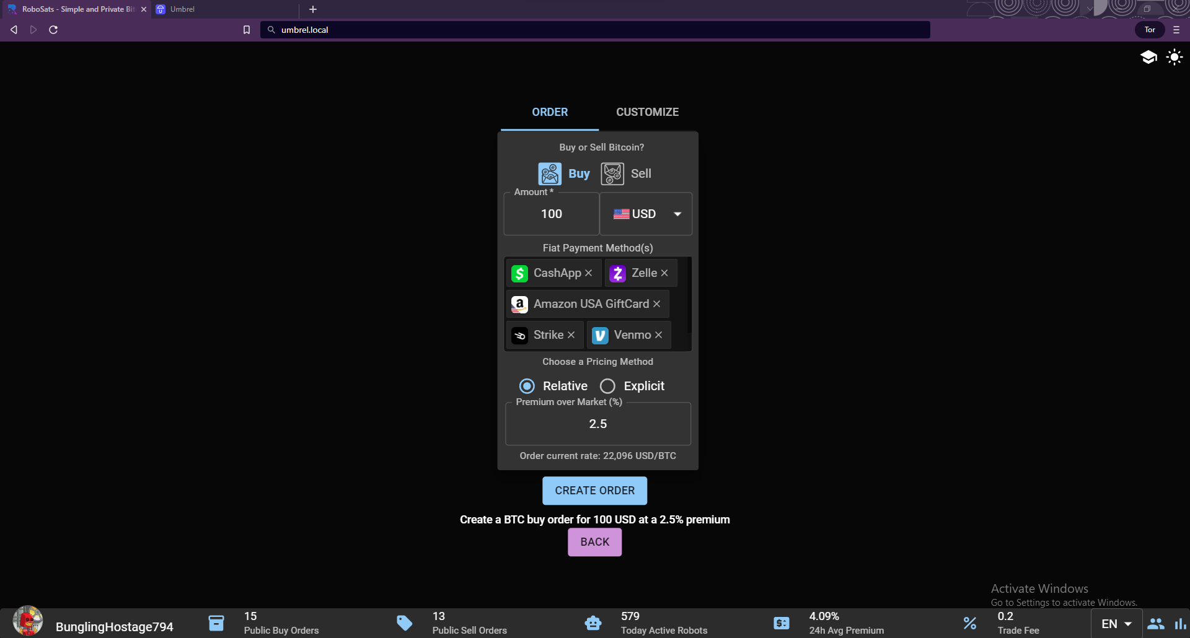This screenshot has width=1190, height=638.
Task: Click the BACK button
Action: pyautogui.click(x=594, y=542)
